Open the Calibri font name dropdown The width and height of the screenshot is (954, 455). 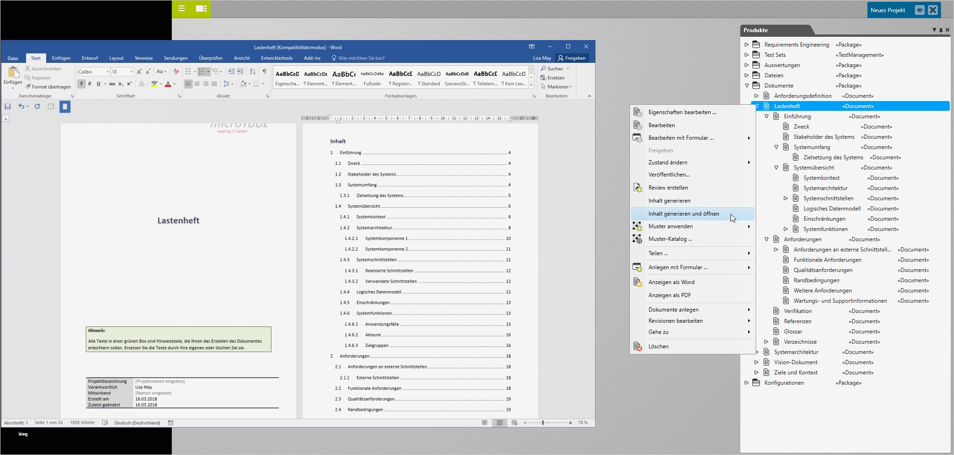point(108,72)
